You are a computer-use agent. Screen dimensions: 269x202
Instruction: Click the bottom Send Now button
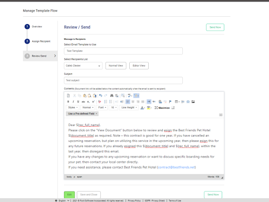point(213,195)
